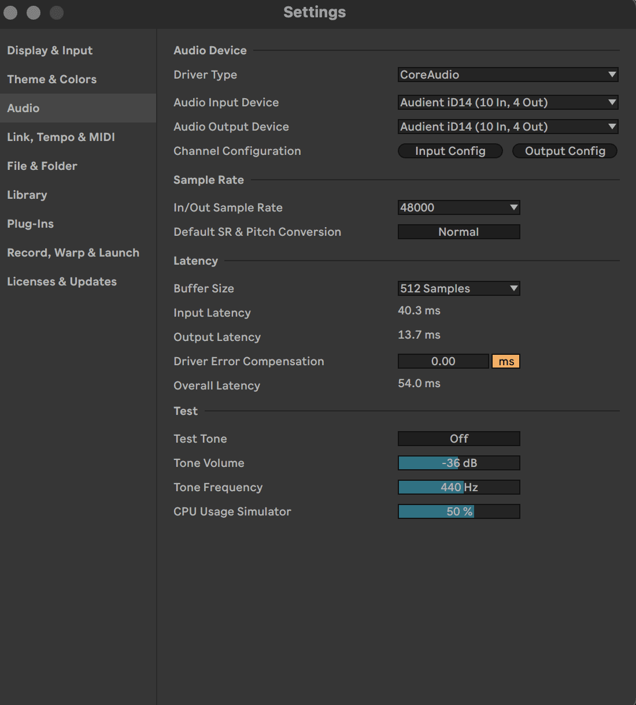Click the Output Config button

(x=565, y=151)
